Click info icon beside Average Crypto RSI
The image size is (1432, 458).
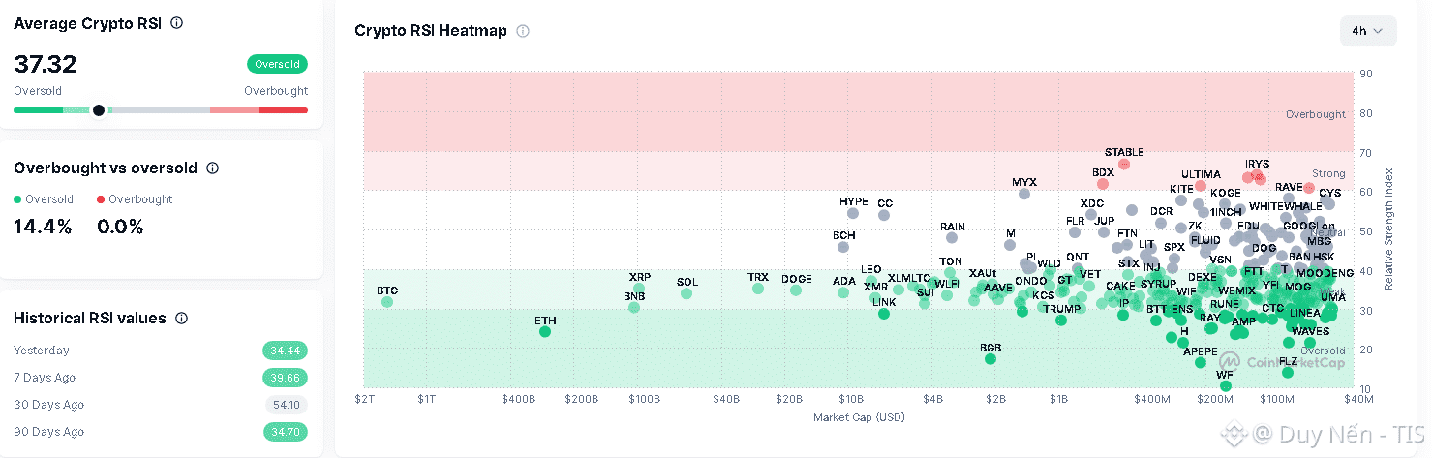(177, 23)
